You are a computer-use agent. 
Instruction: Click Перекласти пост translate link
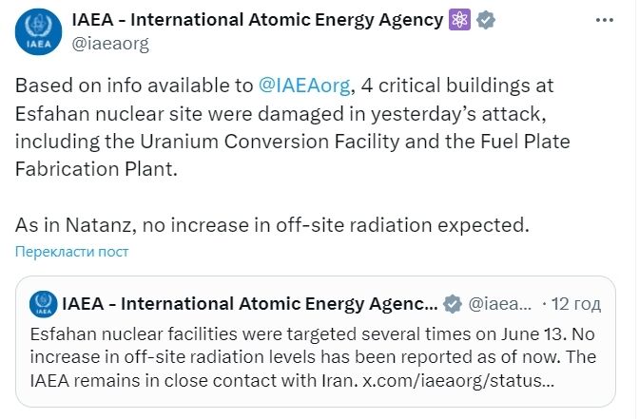coord(71,252)
